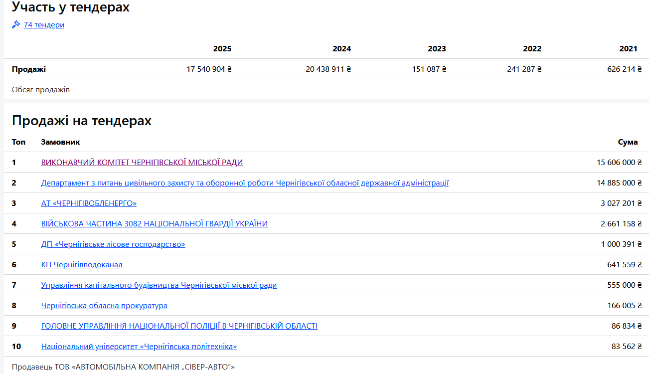Click the gavel icon beside 74 тендери
This screenshot has width=649, height=374.
pyautogui.click(x=16, y=24)
